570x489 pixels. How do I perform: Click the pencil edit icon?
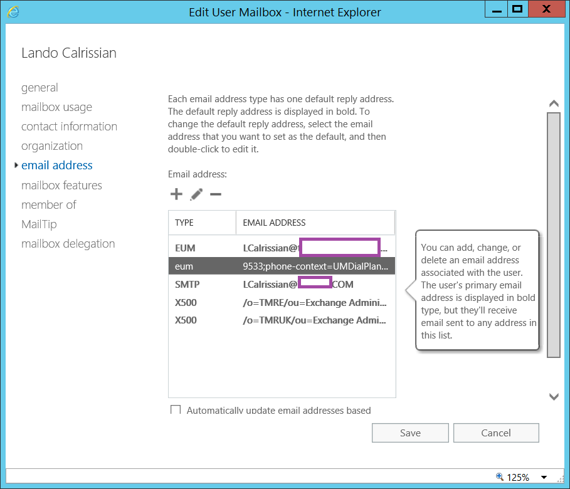click(196, 194)
